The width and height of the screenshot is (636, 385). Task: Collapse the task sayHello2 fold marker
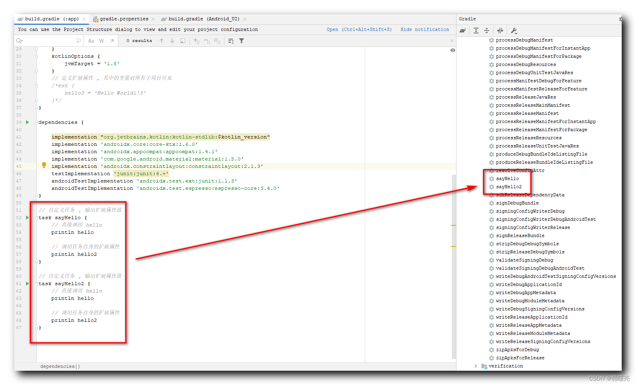[x=36, y=284]
